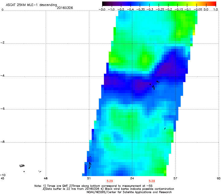Click the -0.5 label on the color scale
This screenshot has width=221, height=194.
pyautogui.click(x=121, y=10)
